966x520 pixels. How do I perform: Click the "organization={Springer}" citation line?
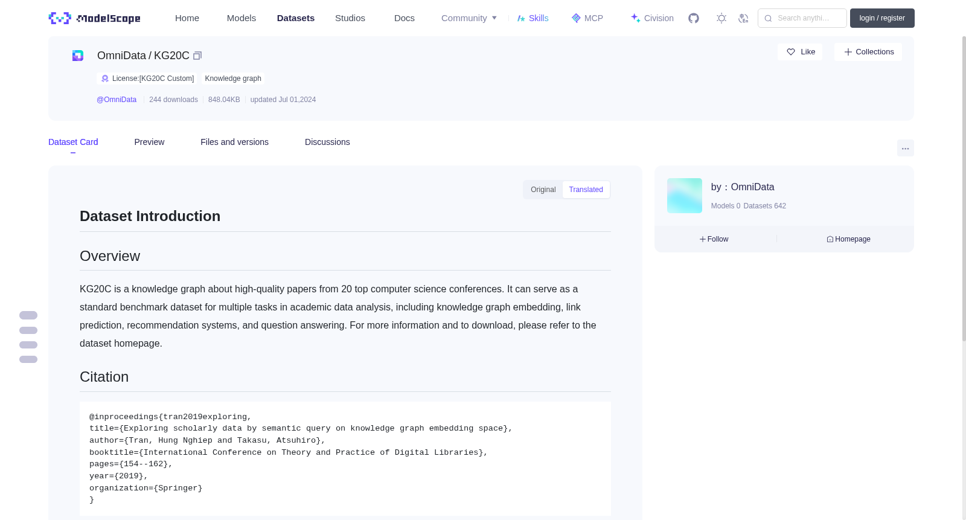pos(146,488)
